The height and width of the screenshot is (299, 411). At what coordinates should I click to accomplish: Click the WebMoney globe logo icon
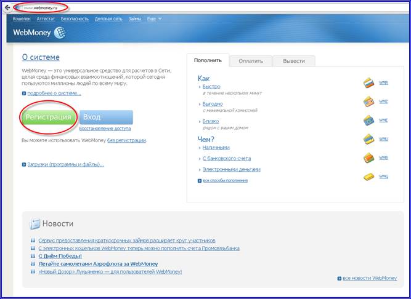point(60,33)
